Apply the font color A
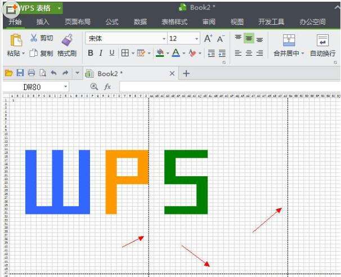Image resolution: width=341 pixels, height=277 pixels. pos(176,53)
